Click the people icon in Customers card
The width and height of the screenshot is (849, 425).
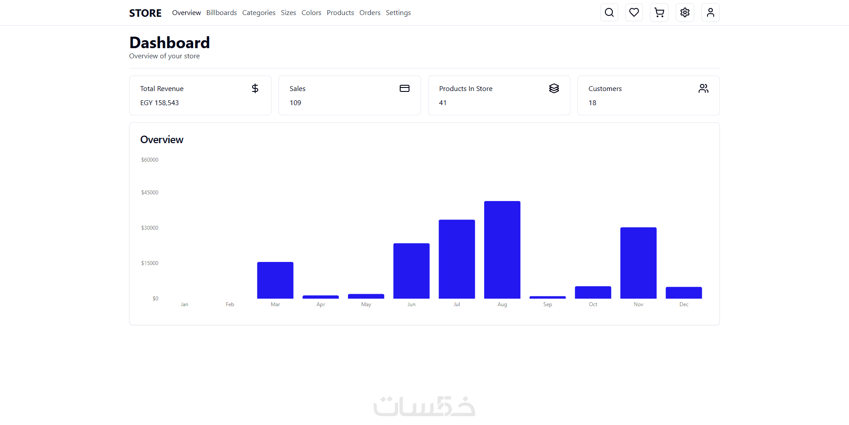(704, 88)
